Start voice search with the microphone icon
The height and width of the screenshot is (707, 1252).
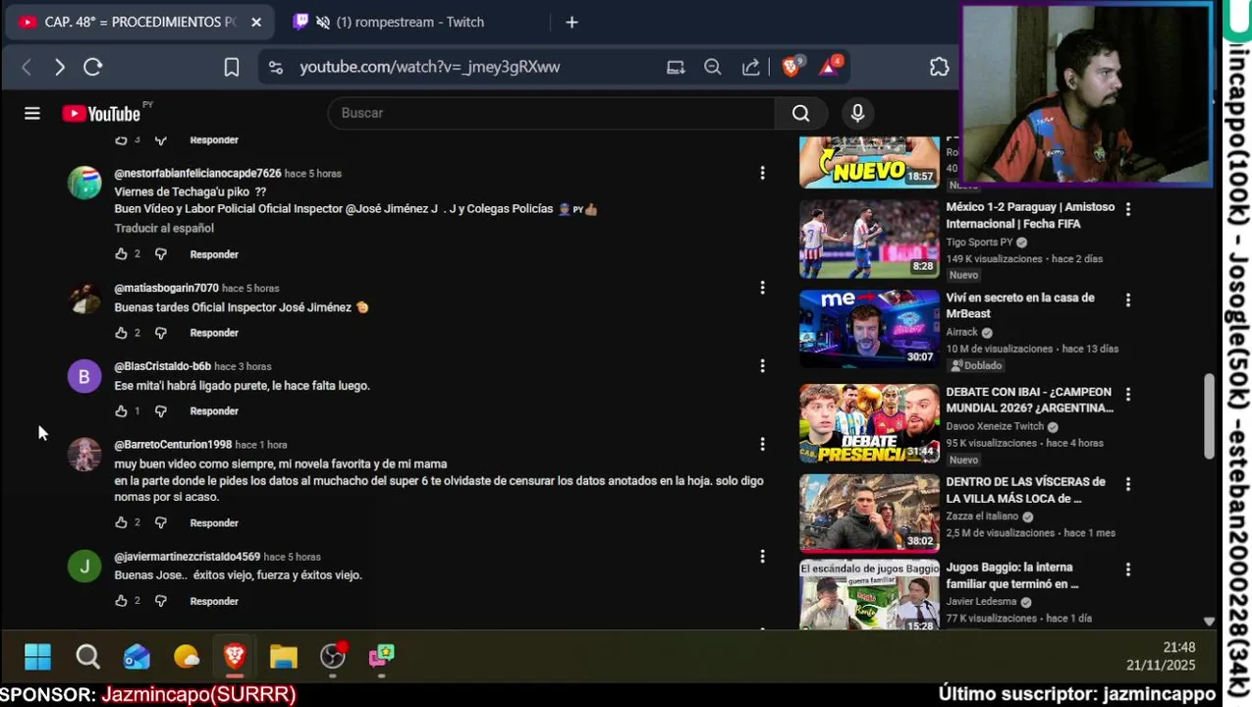(x=857, y=113)
